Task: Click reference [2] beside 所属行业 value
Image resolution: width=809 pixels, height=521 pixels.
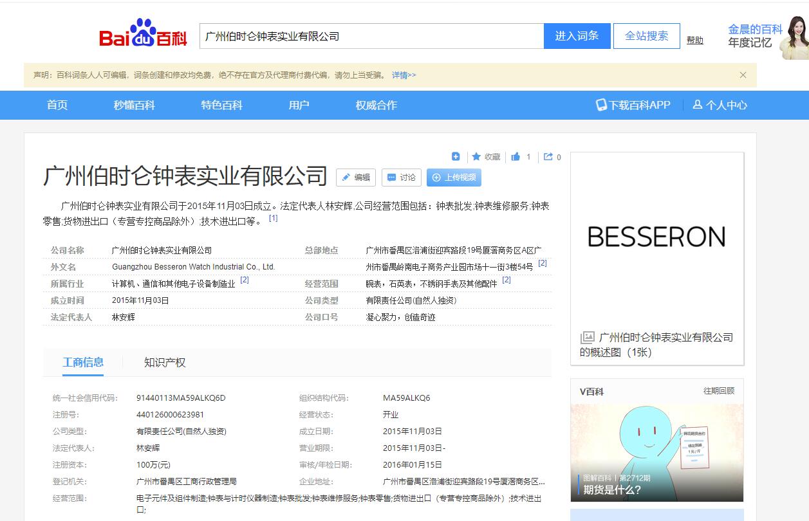Action: click(245, 280)
